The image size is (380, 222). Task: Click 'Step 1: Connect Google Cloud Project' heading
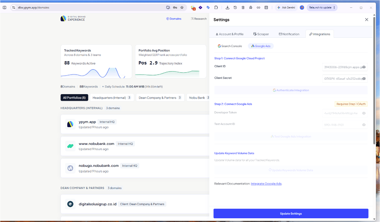click(x=239, y=58)
